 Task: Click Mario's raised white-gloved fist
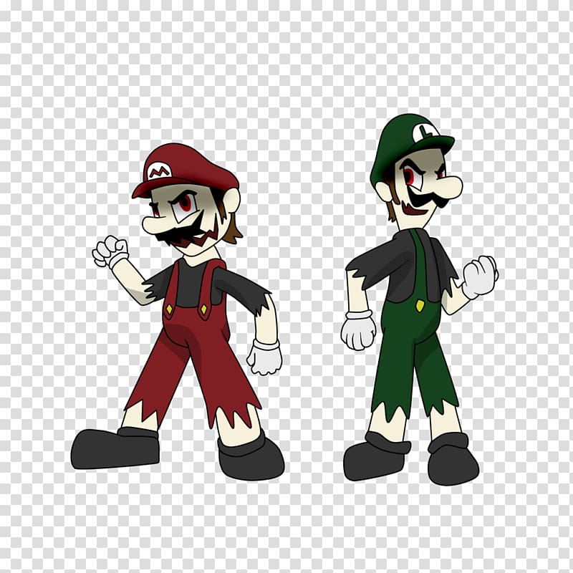pyautogui.click(x=110, y=252)
